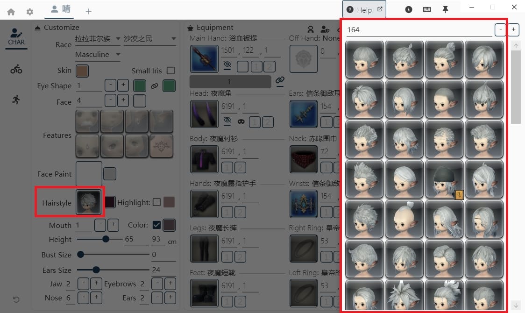The width and height of the screenshot is (525, 313).
Task: Increase Mouth value with plus button
Action: pyautogui.click(x=113, y=225)
